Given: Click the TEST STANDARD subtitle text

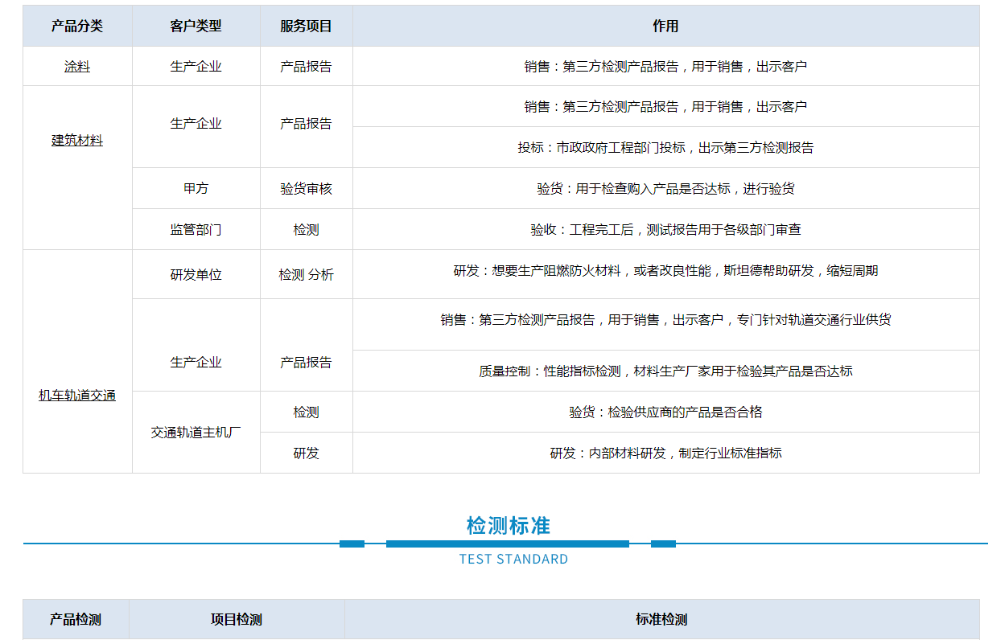Looking at the screenshot, I should click(513, 560).
